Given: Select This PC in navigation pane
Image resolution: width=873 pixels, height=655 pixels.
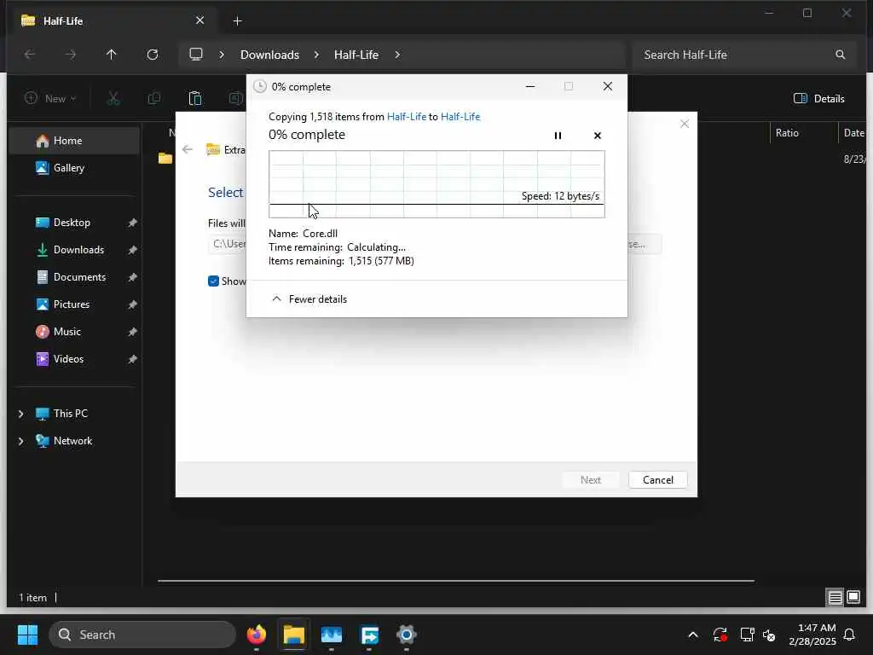Looking at the screenshot, I should (x=70, y=414).
